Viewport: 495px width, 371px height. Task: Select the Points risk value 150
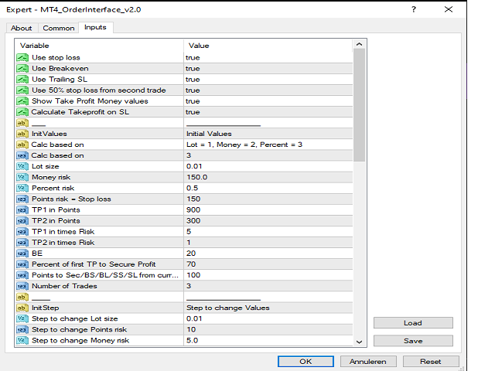tap(193, 199)
